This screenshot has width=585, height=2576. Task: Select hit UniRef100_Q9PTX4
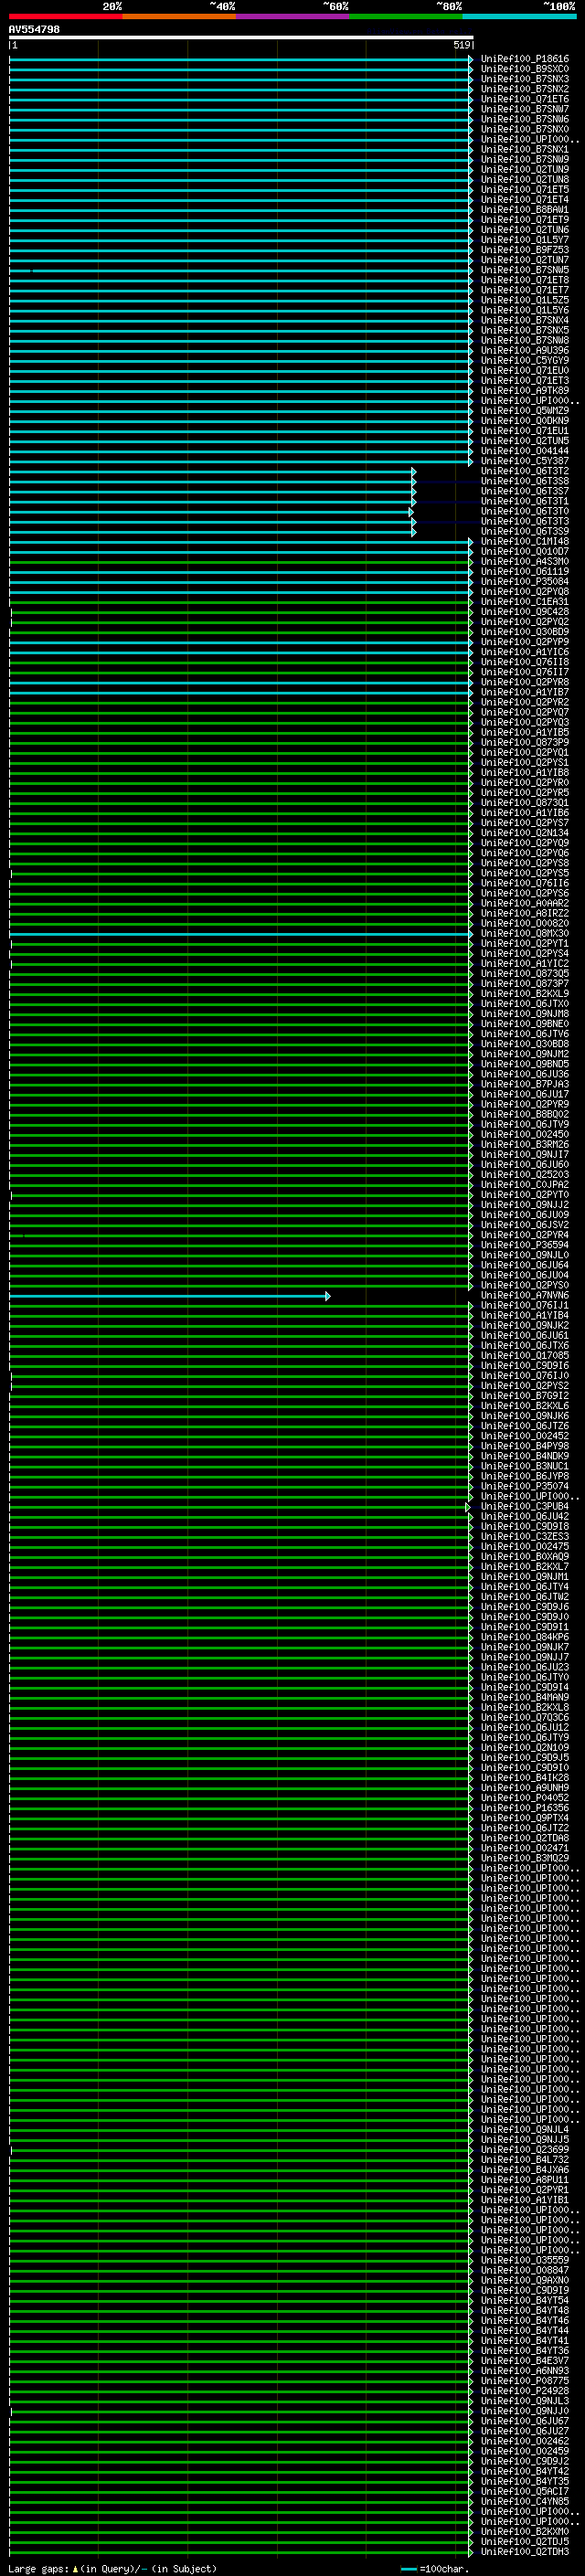[525, 1819]
